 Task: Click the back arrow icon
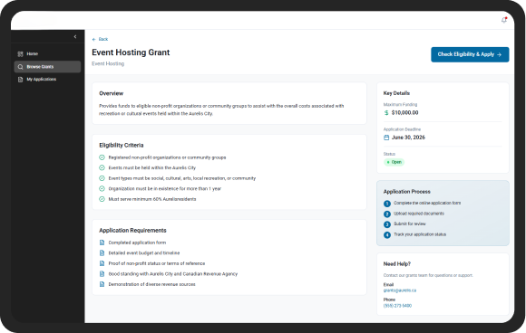coord(94,39)
